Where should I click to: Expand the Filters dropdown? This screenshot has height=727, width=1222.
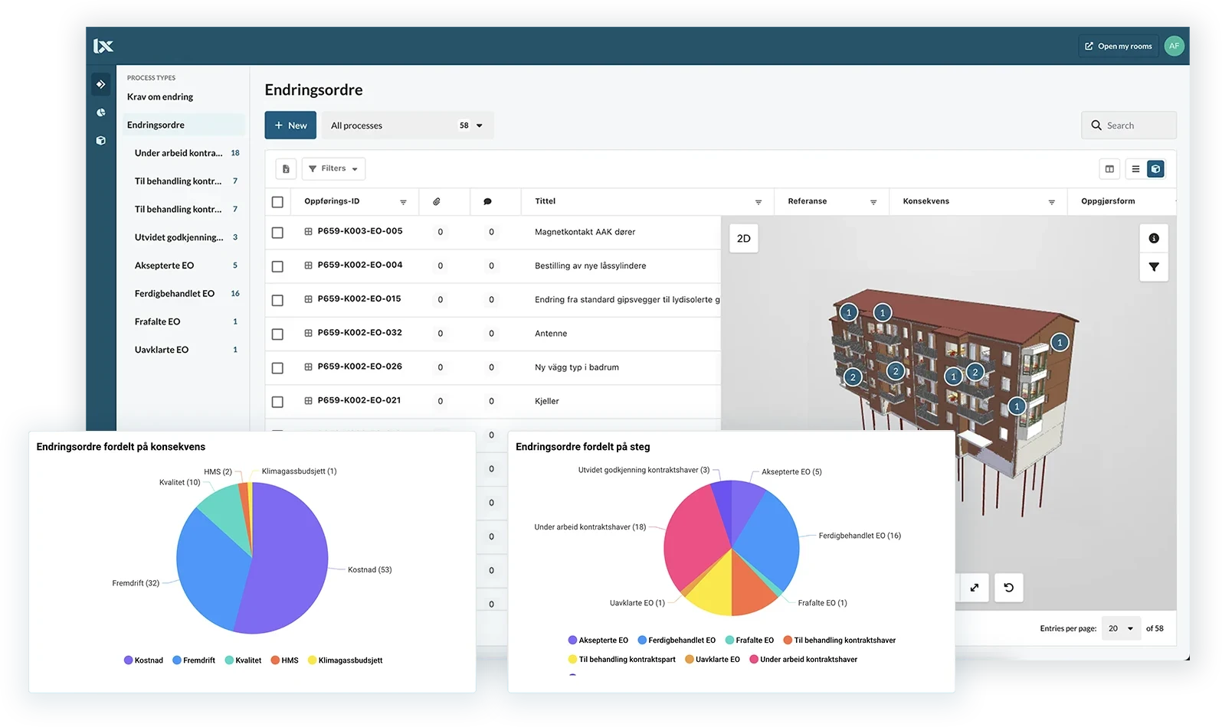point(333,169)
